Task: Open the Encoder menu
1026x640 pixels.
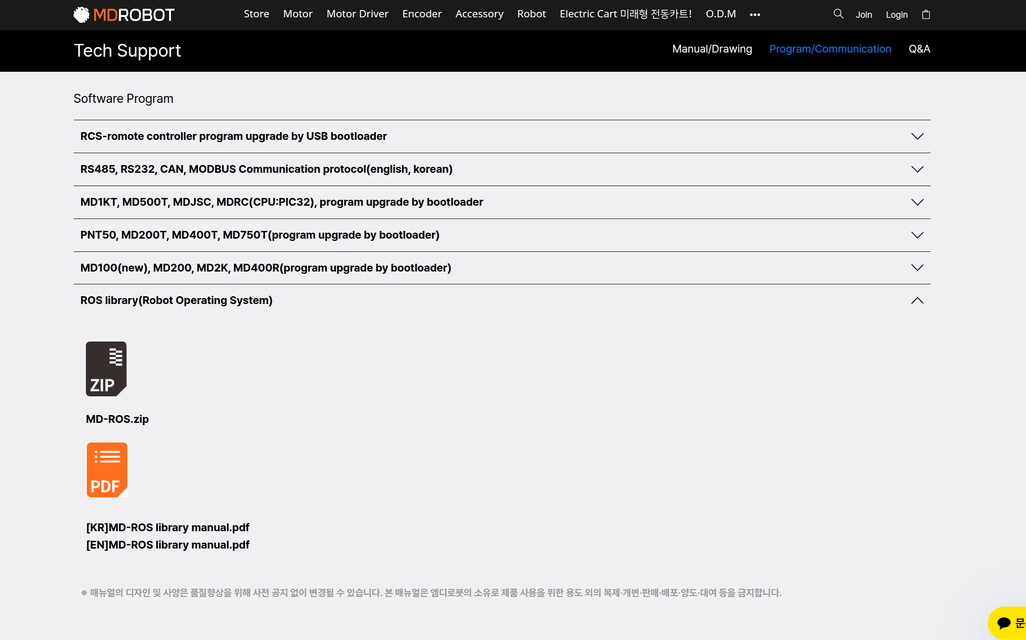Action: (x=422, y=14)
